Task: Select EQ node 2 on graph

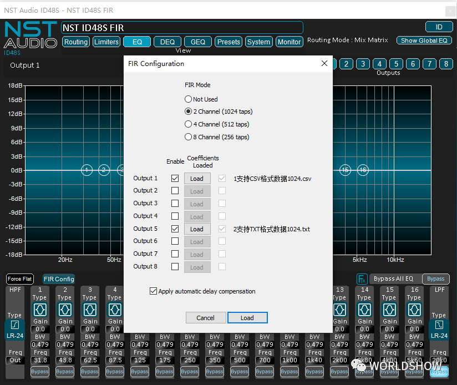Action: pyautogui.click(x=104, y=170)
